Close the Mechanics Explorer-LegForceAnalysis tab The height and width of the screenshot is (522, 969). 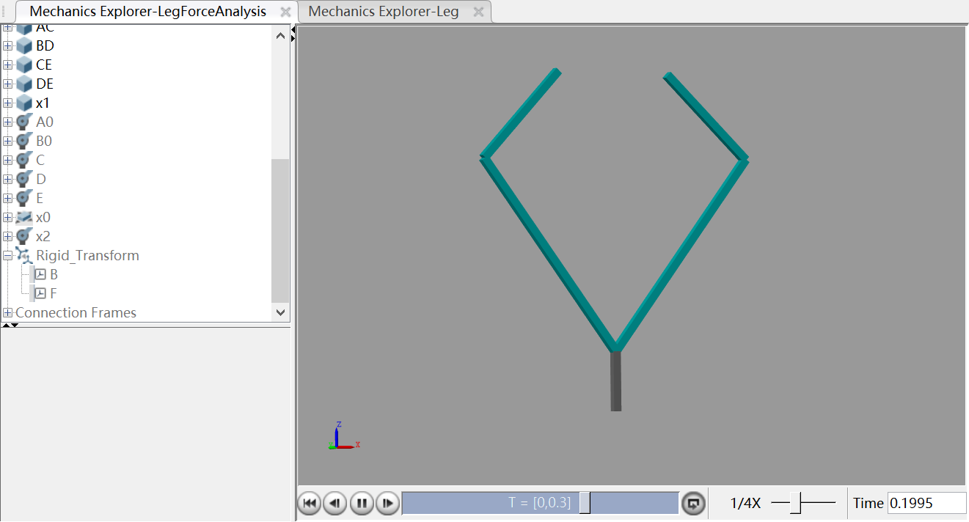(285, 12)
